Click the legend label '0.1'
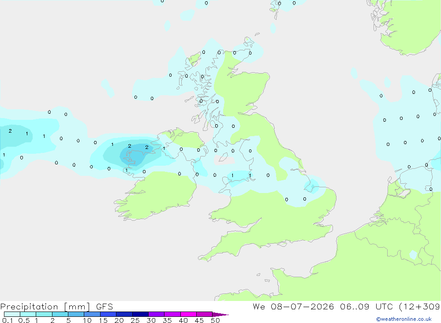This screenshot has height=323, width=441. tap(7, 320)
